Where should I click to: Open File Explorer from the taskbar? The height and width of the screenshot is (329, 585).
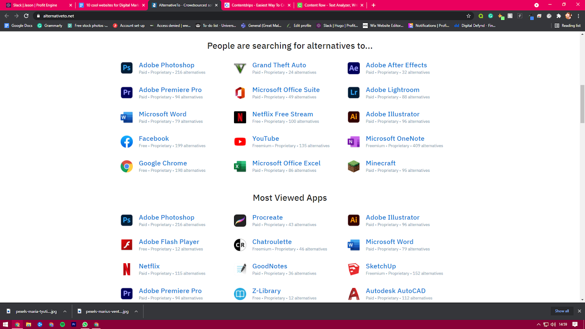tap(29, 324)
